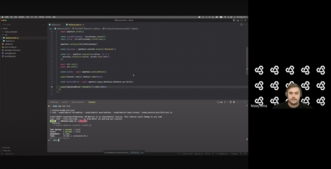Collapse the src folder in Explorer
Viewport: 331px width, 169px height.
6,35
